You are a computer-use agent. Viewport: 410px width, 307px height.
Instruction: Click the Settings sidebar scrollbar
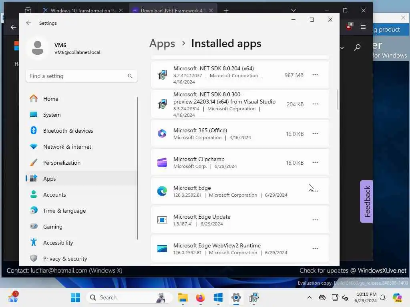(x=137, y=168)
